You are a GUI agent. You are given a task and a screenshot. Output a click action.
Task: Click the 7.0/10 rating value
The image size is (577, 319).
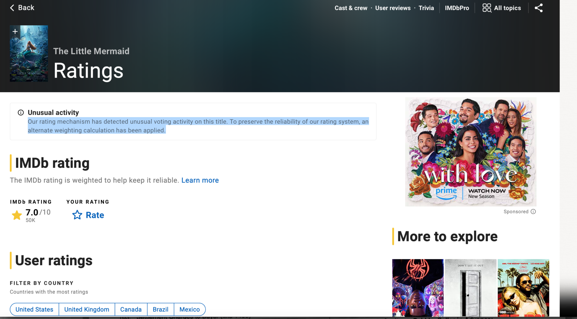click(x=38, y=212)
